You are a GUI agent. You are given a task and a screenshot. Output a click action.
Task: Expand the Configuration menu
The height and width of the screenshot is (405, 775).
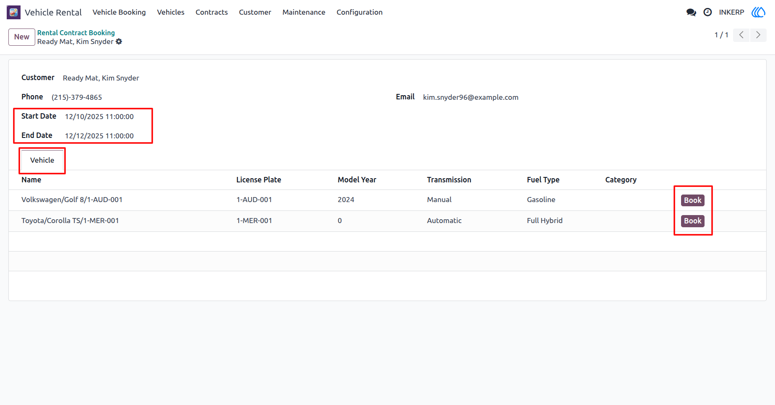(x=359, y=12)
